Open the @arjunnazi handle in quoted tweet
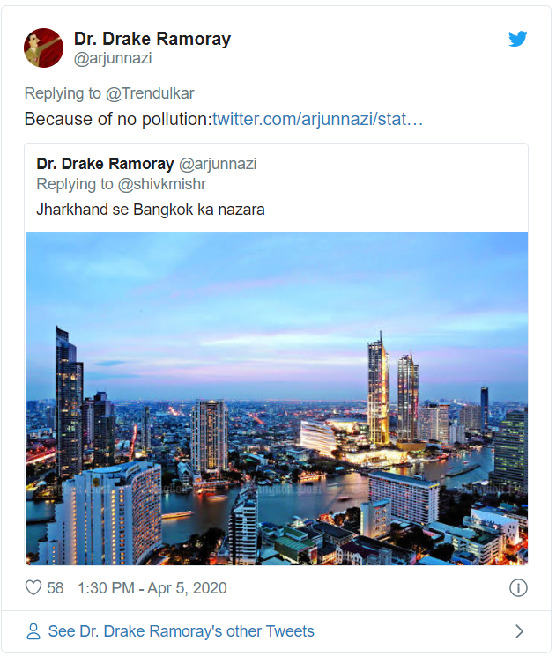Viewport: 556px width, 656px height. click(218, 164)
